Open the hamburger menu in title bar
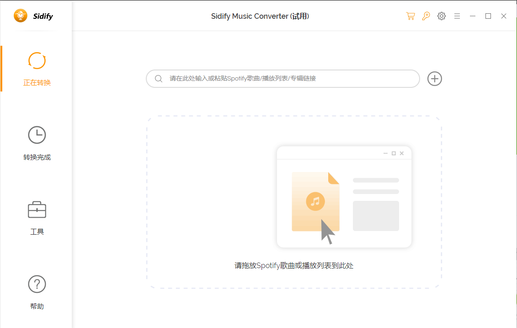 [457, 16]
